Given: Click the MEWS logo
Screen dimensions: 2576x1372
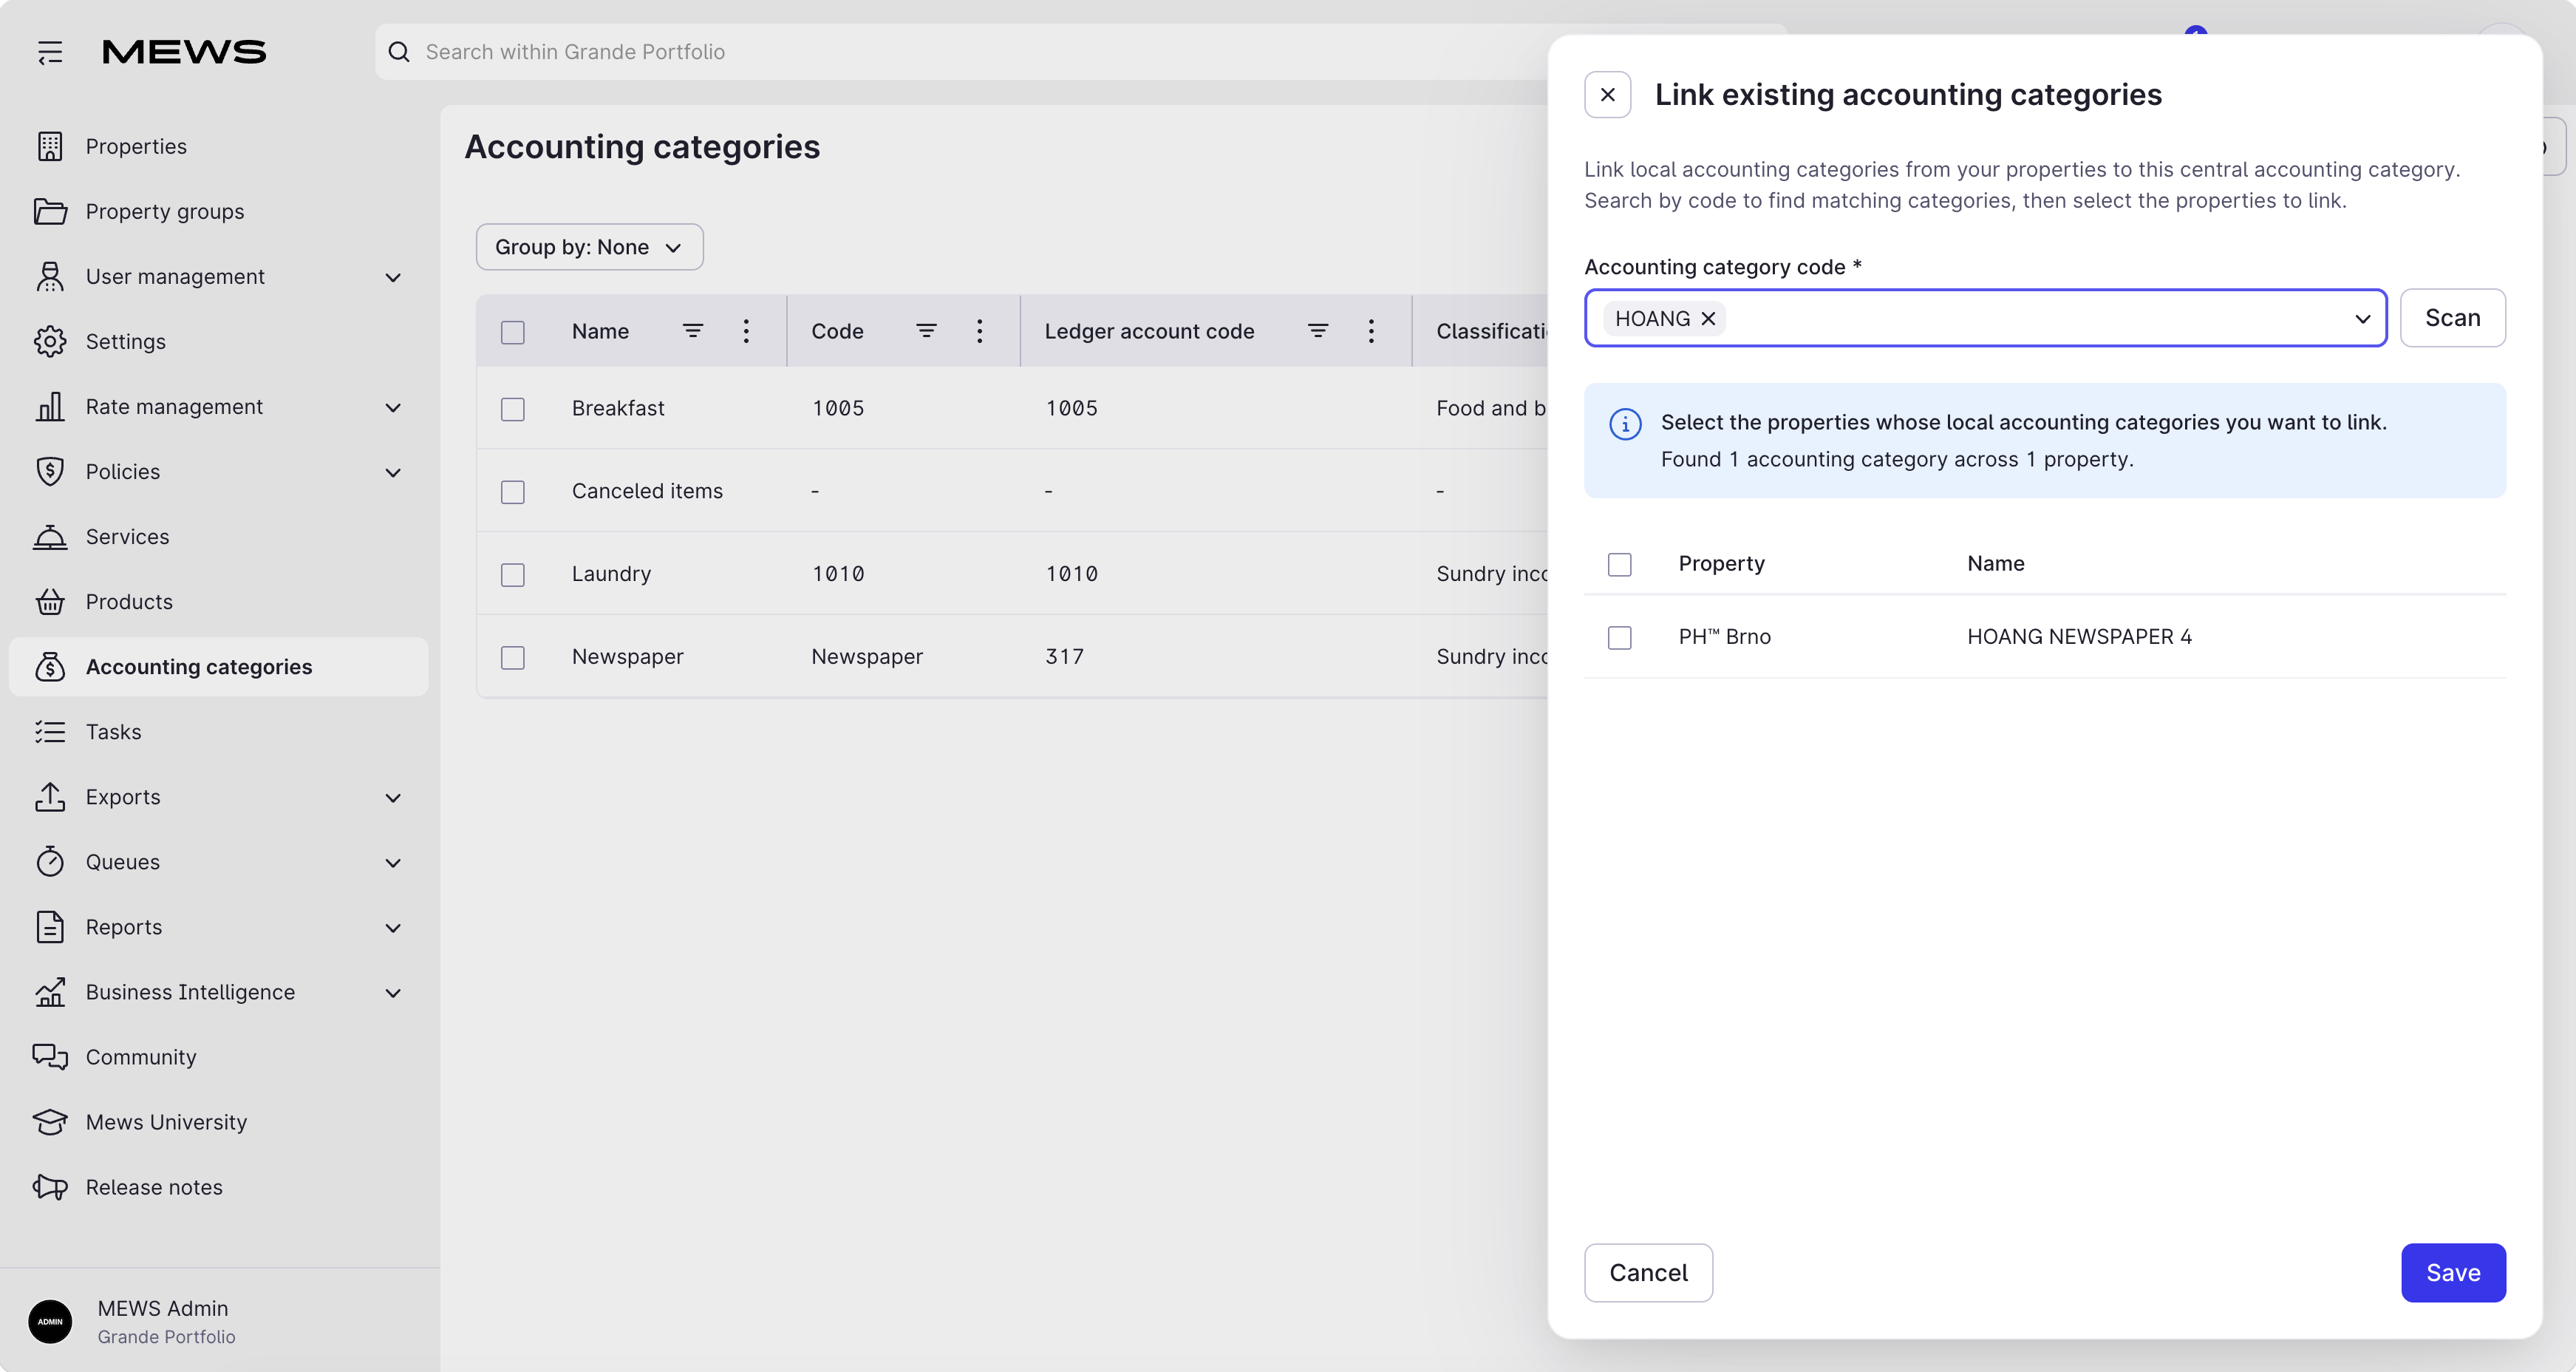Looking at the screenshot, I should point(184,52).
